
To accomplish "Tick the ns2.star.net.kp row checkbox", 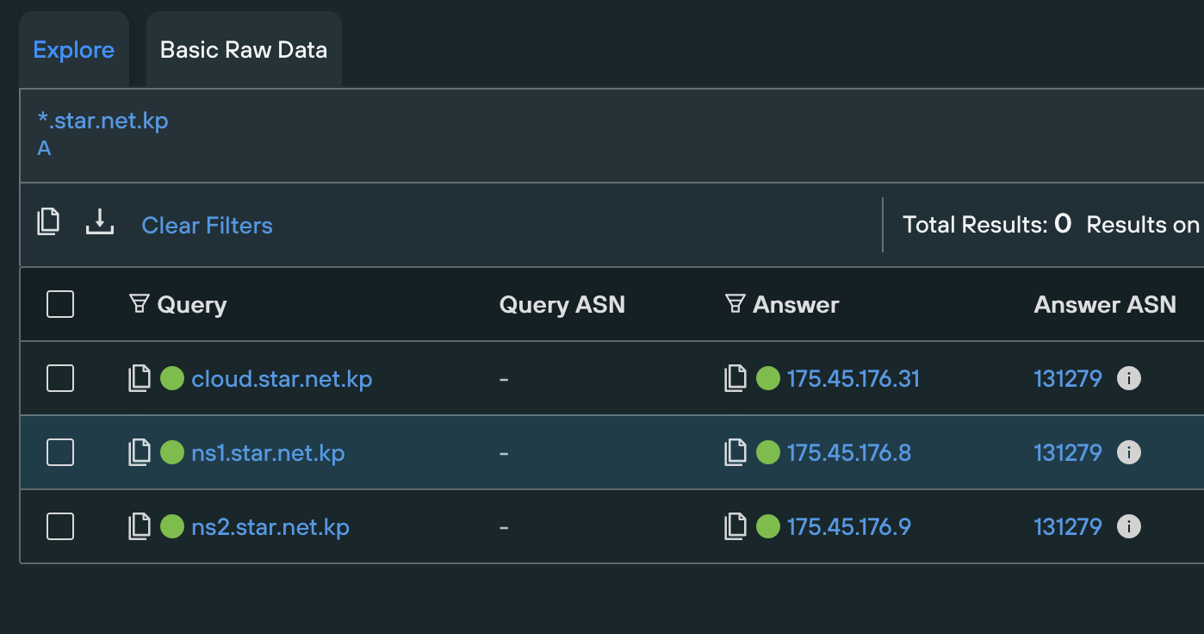I will (x=60, y=527).
